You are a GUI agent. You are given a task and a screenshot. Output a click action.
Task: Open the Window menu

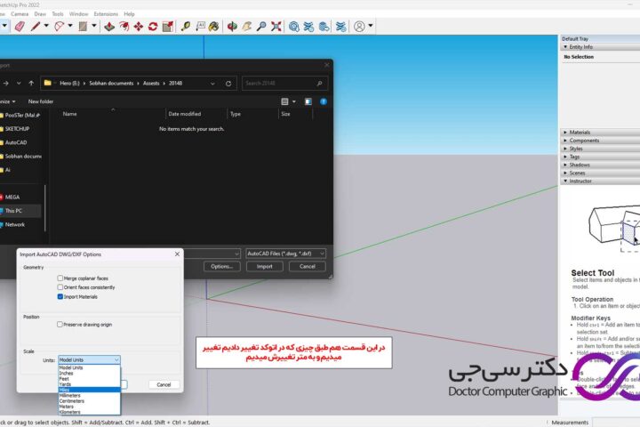point(78,14)
